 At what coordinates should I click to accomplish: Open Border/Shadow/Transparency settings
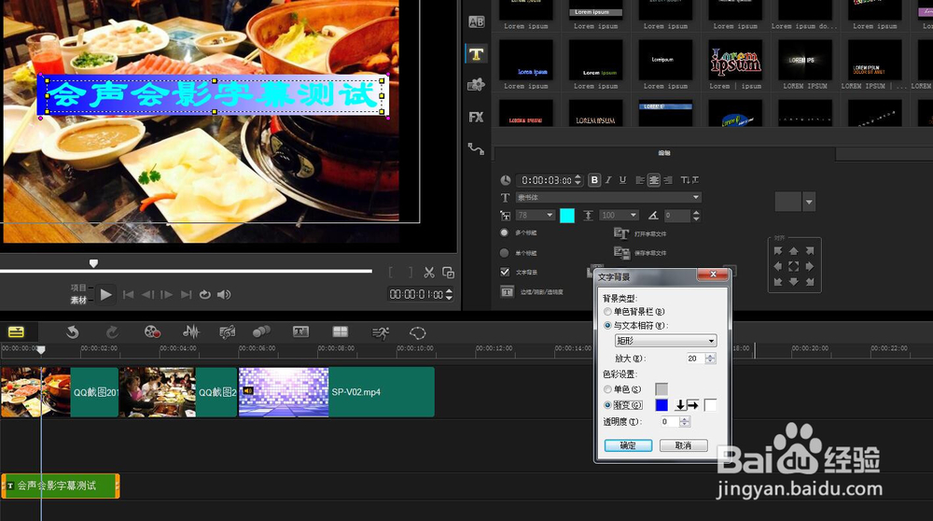[x=507, y=291]
